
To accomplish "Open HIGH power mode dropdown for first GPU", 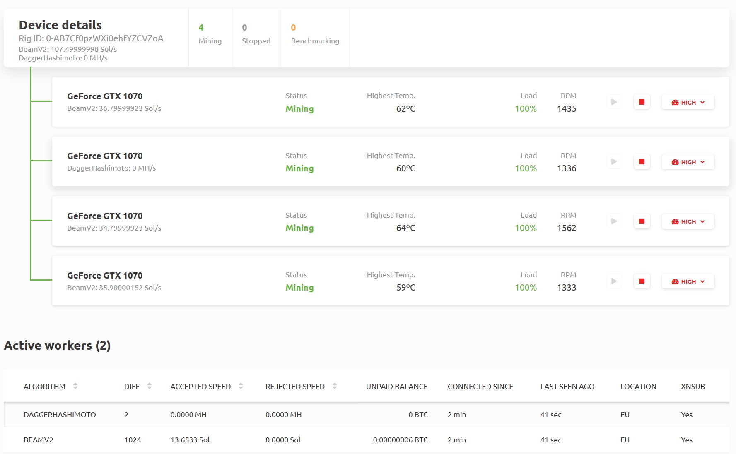I will (x=688, y=103).
